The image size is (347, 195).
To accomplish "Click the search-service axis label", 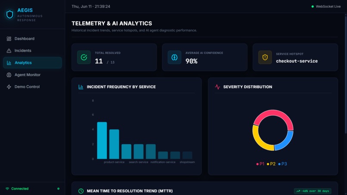I will tap(139, 162).
